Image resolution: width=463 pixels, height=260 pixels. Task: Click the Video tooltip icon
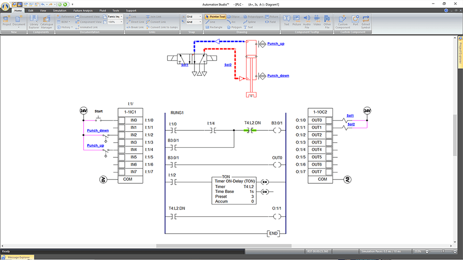pos(317,21)
